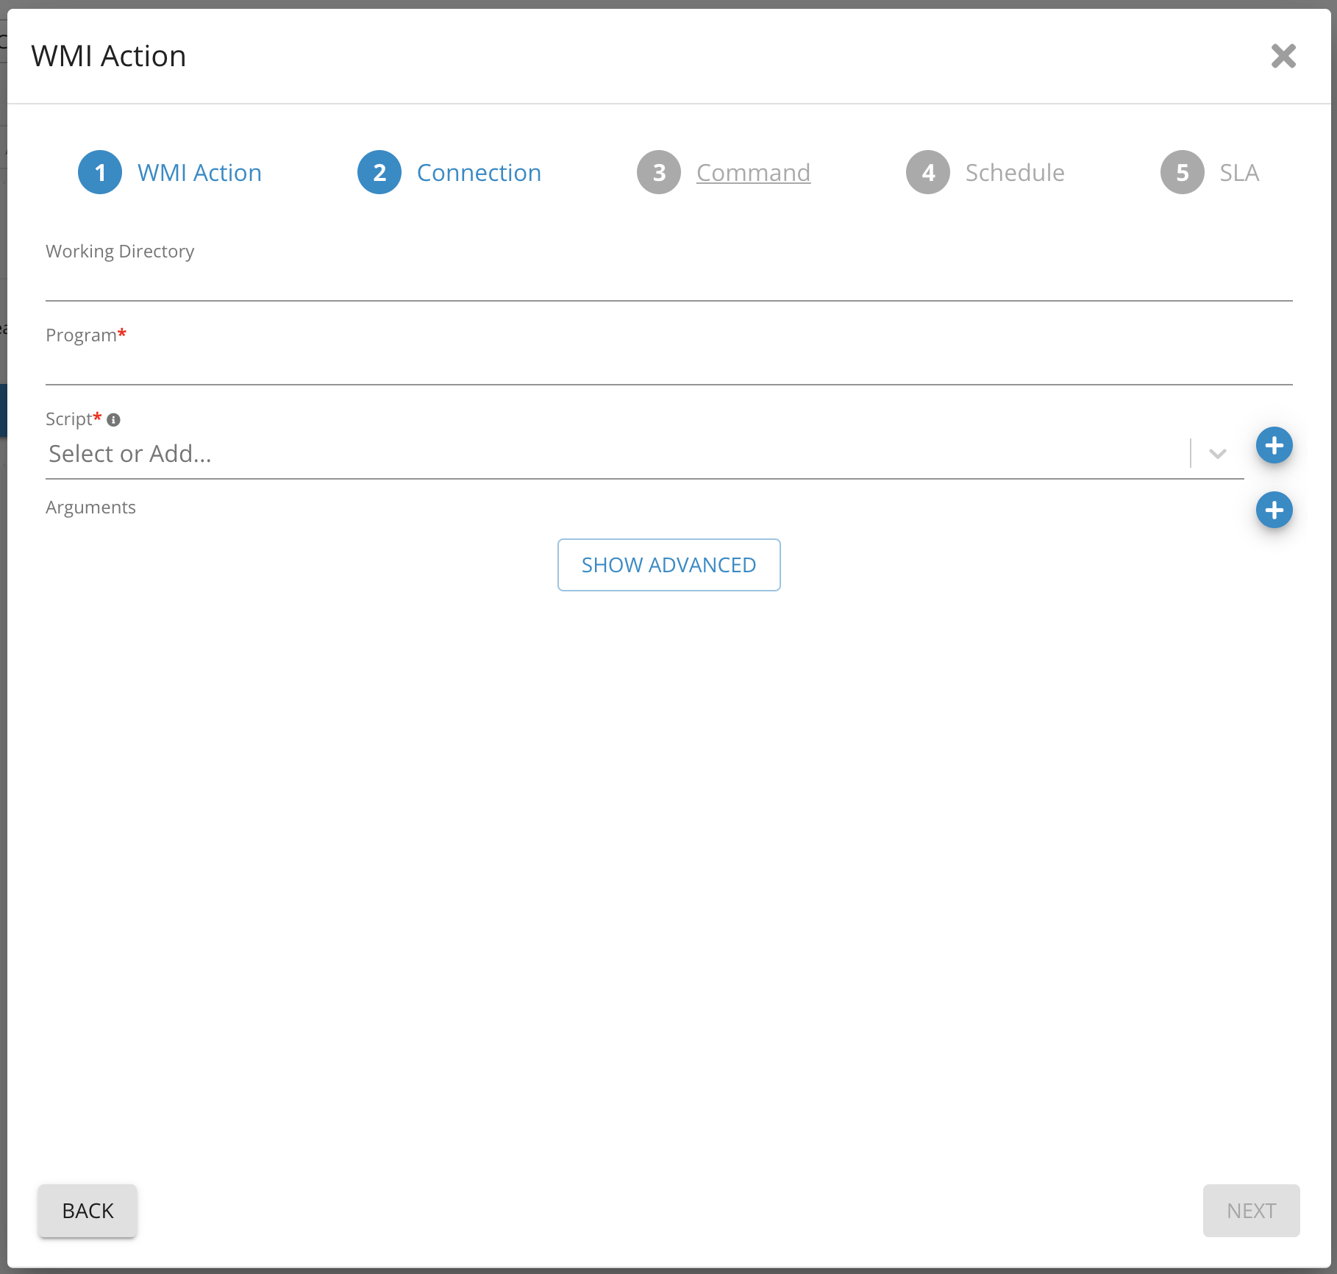Click the SHOW ADVANCED button

[x=668, y=565]
